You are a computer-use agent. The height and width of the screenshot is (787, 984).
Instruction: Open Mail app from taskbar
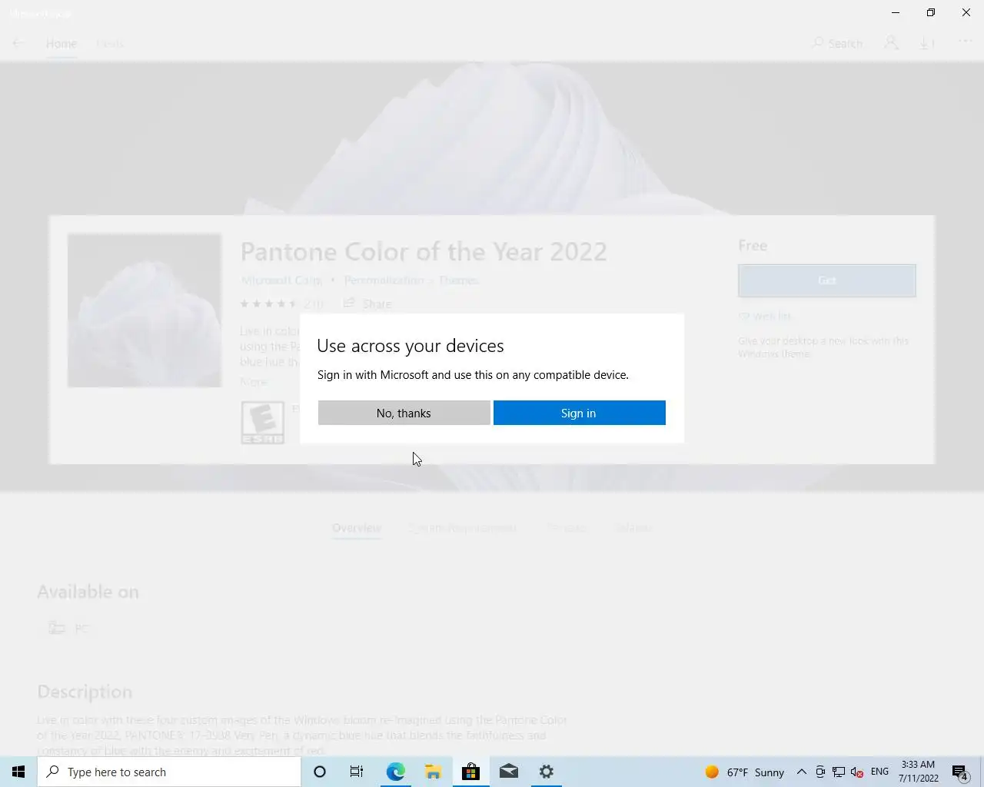pyautogui.click(x=508, y=772)
